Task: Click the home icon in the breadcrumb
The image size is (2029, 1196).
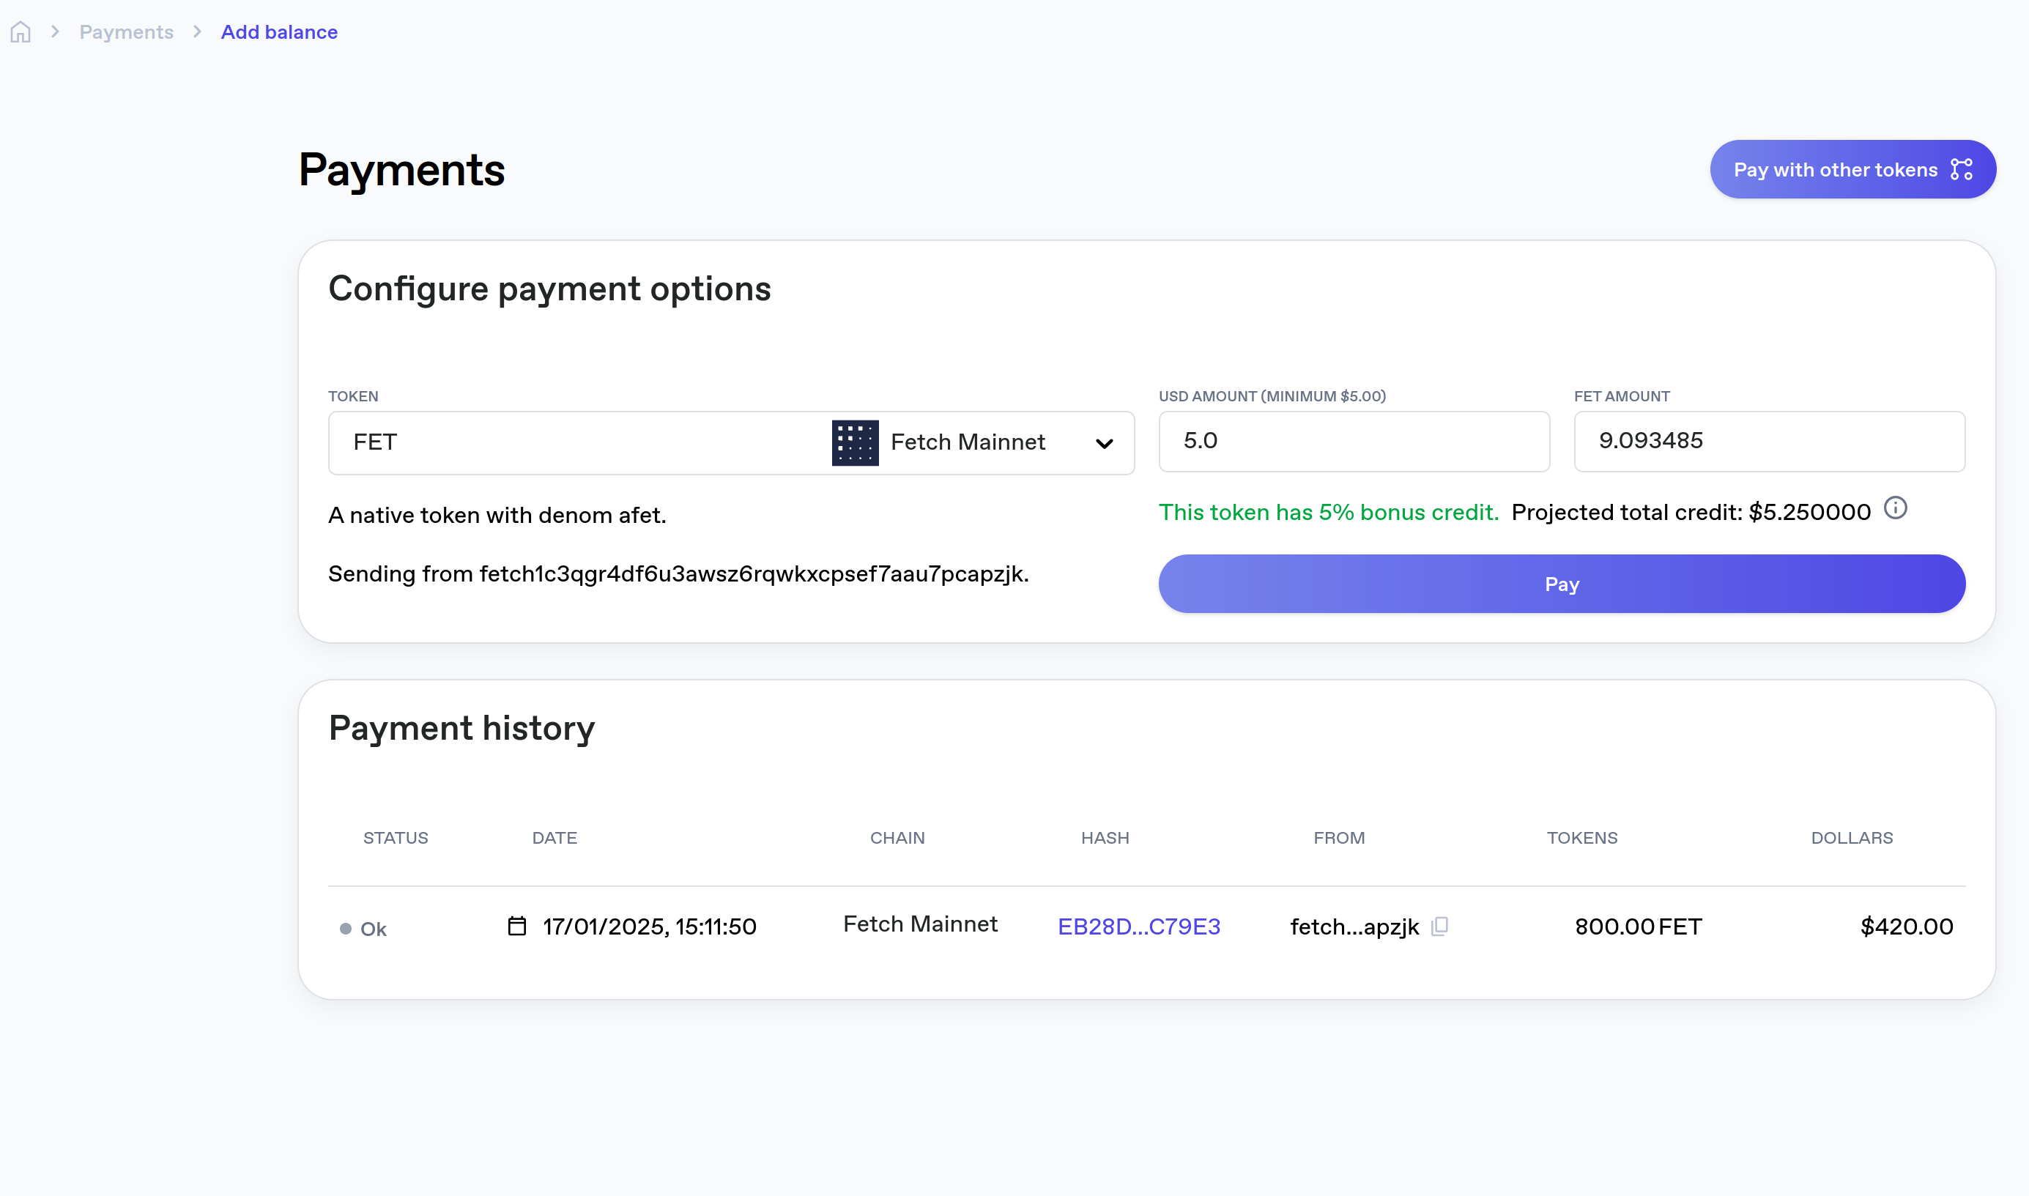Action: [21, 31]
